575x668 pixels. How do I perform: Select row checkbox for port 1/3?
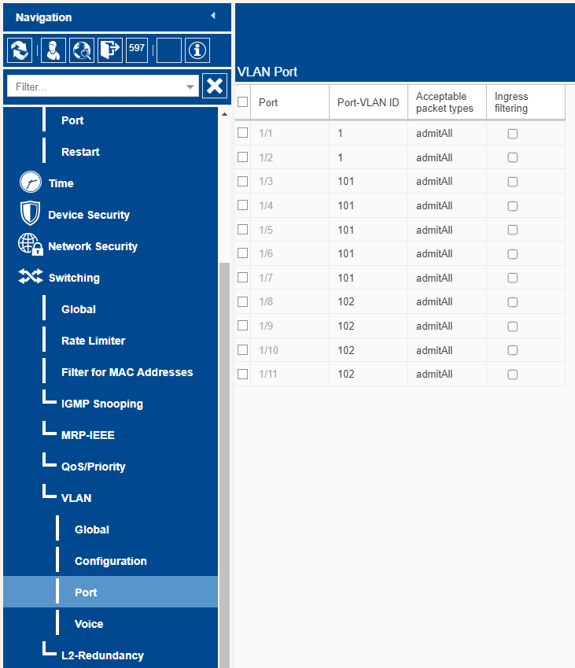(243, 181)
